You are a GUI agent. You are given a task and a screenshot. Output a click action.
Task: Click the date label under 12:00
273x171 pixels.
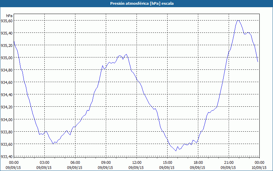[136, 168]
